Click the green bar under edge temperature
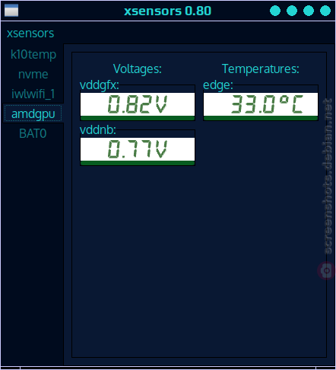 [261, 118]
